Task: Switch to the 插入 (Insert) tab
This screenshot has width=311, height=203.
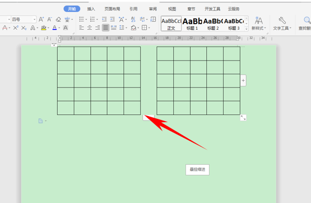Action: coord(91,9)
